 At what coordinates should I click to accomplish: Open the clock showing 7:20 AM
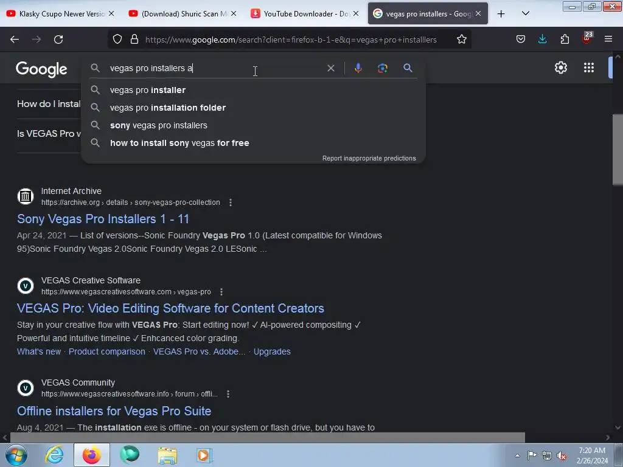592,455
